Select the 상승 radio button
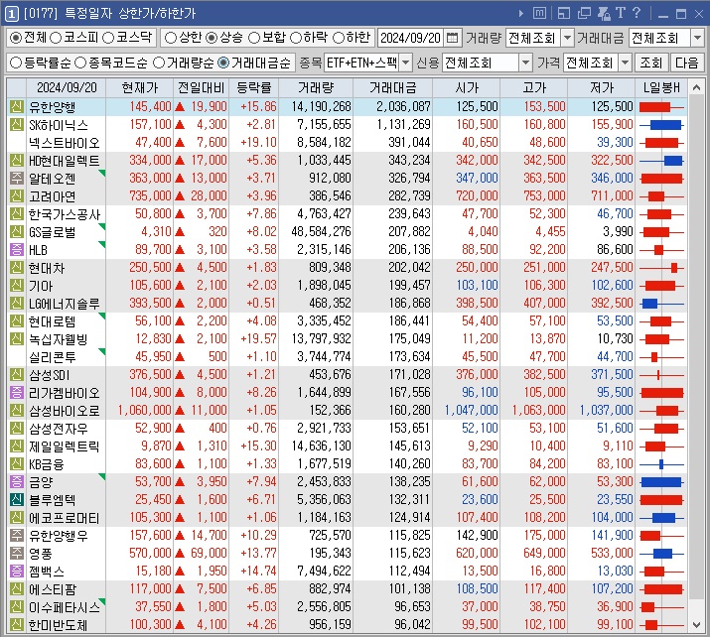Viewport: 710px width, 637px height. (x=212, y=38)
